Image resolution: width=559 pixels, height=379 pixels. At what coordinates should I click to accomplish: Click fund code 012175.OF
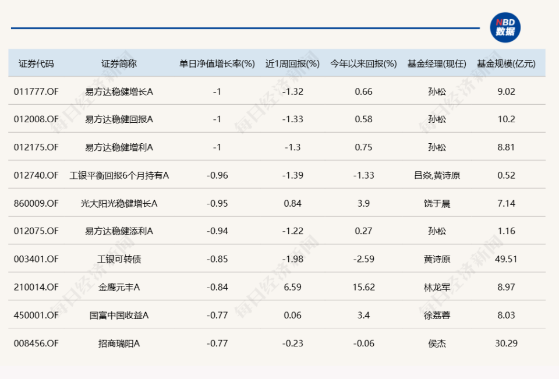point(36,147)
